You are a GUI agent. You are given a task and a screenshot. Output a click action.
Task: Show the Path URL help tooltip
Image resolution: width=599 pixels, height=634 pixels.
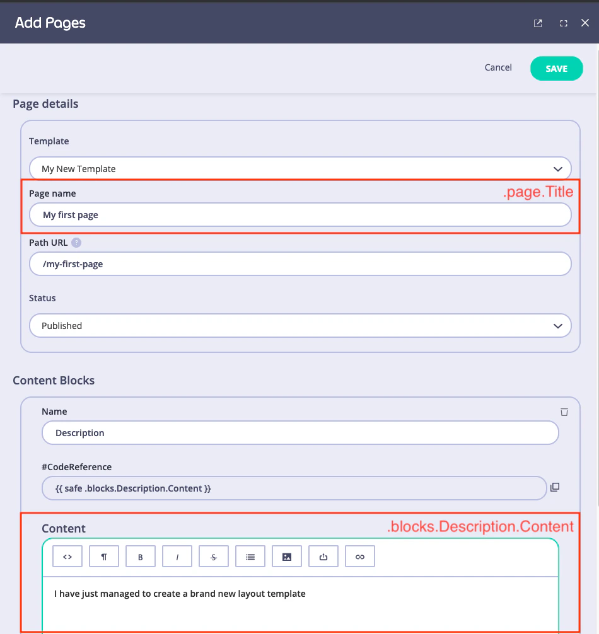click(76, 242)
